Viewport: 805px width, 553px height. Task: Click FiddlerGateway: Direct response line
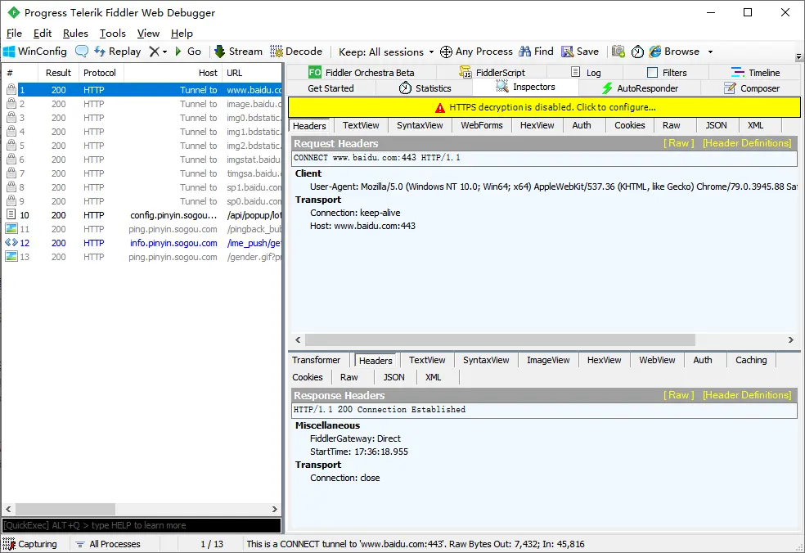point(355,439)
